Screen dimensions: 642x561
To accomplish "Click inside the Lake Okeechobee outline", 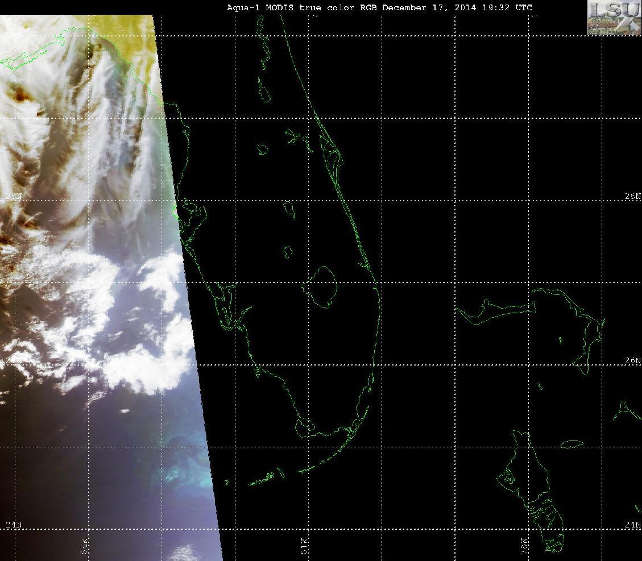I will pyautogui.click(x=322, y=285).
